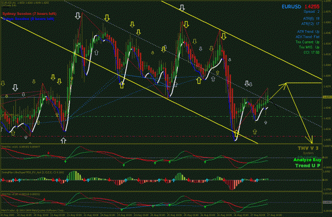Click the red 'Sydney Session (7 hours left)' label
The height and width of the screenshot is (217, 332).
29,14
